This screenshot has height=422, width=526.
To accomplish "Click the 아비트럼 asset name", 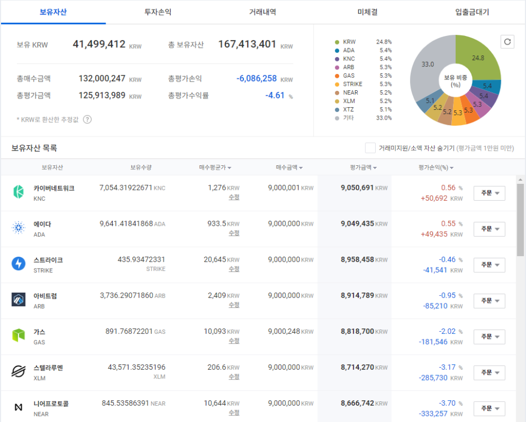I will pos(45,296).
